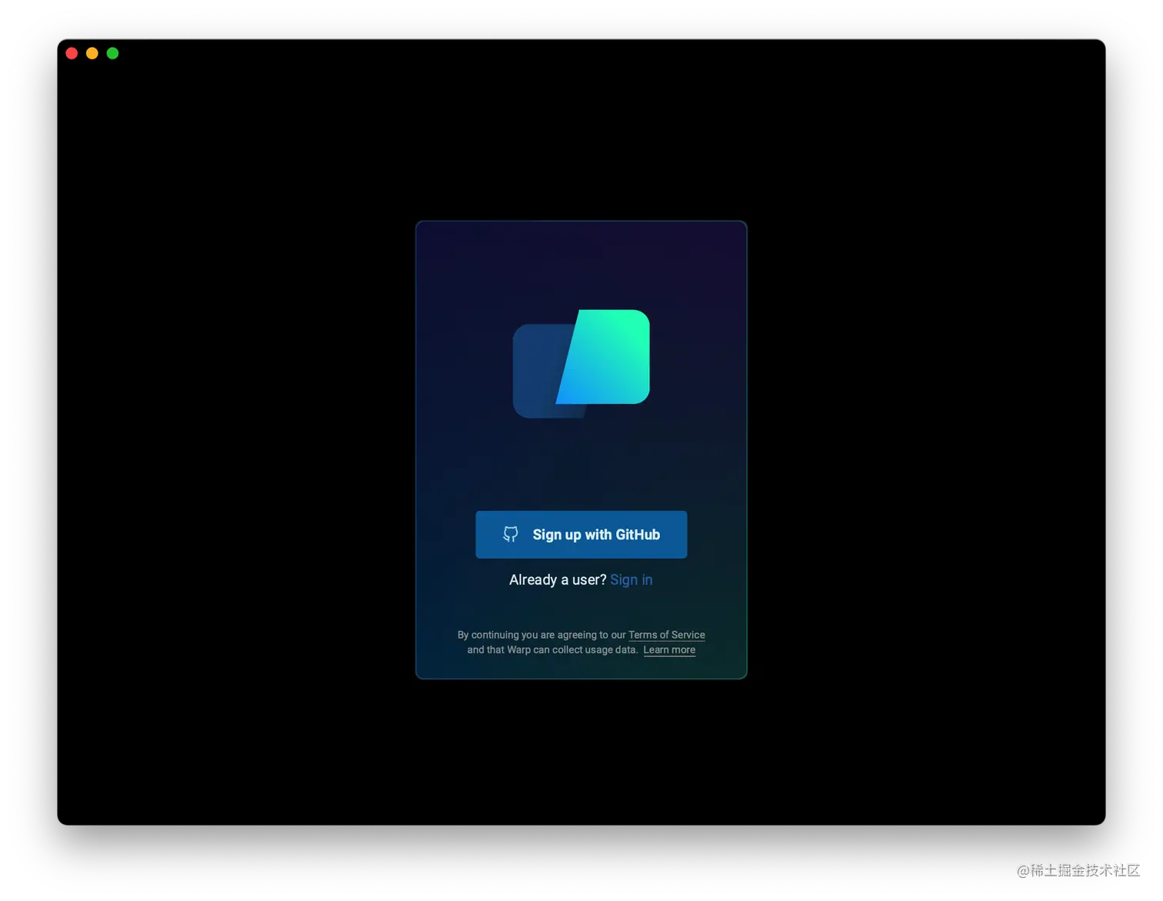Click the Warp logo graphic

click(x=581, y=364)
